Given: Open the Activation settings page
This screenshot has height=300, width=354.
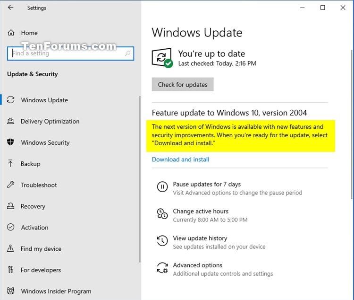Looking at the screenshot, I should coord(35,228).
